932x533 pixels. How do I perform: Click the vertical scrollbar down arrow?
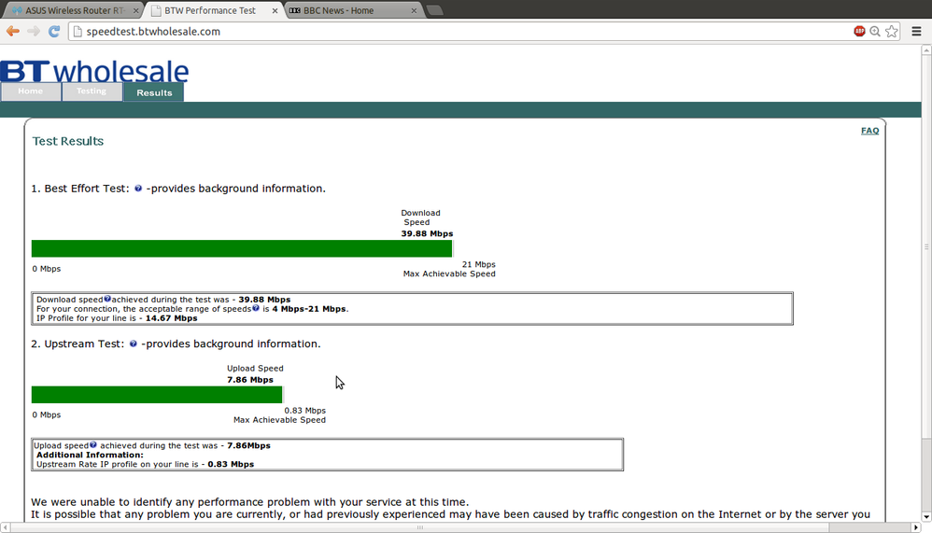926,517
